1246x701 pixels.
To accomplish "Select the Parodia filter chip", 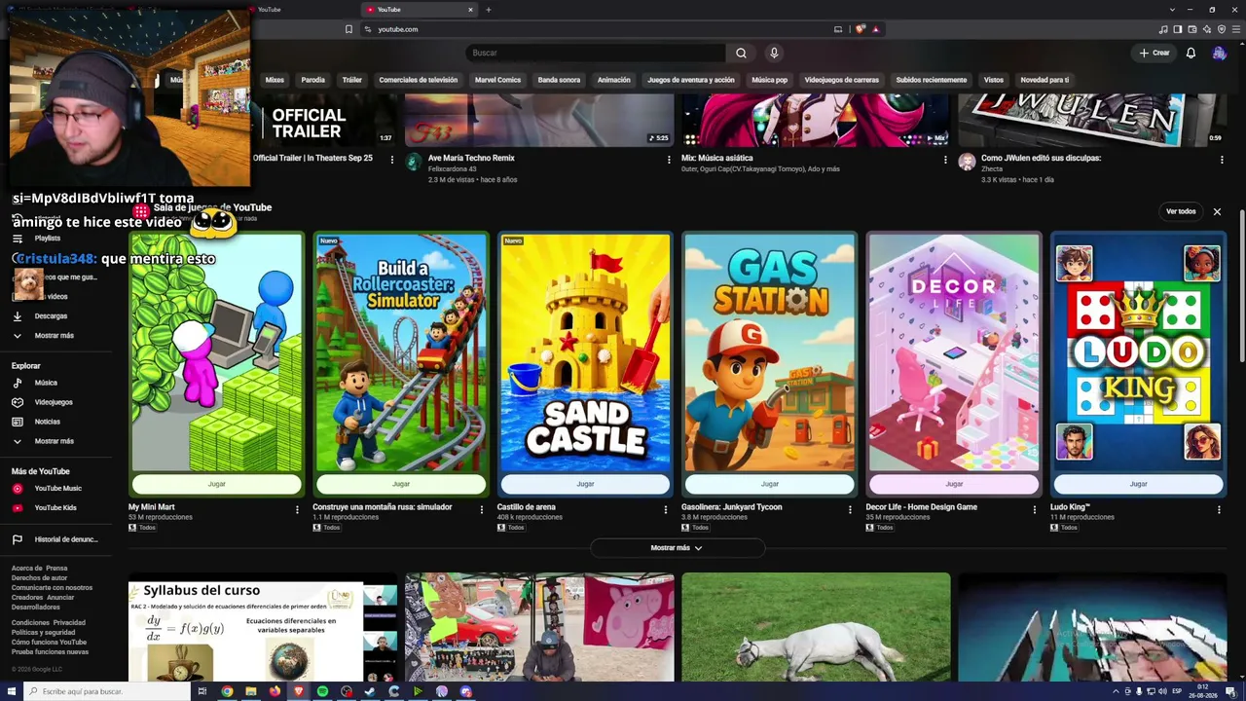I will click(313, 80).
